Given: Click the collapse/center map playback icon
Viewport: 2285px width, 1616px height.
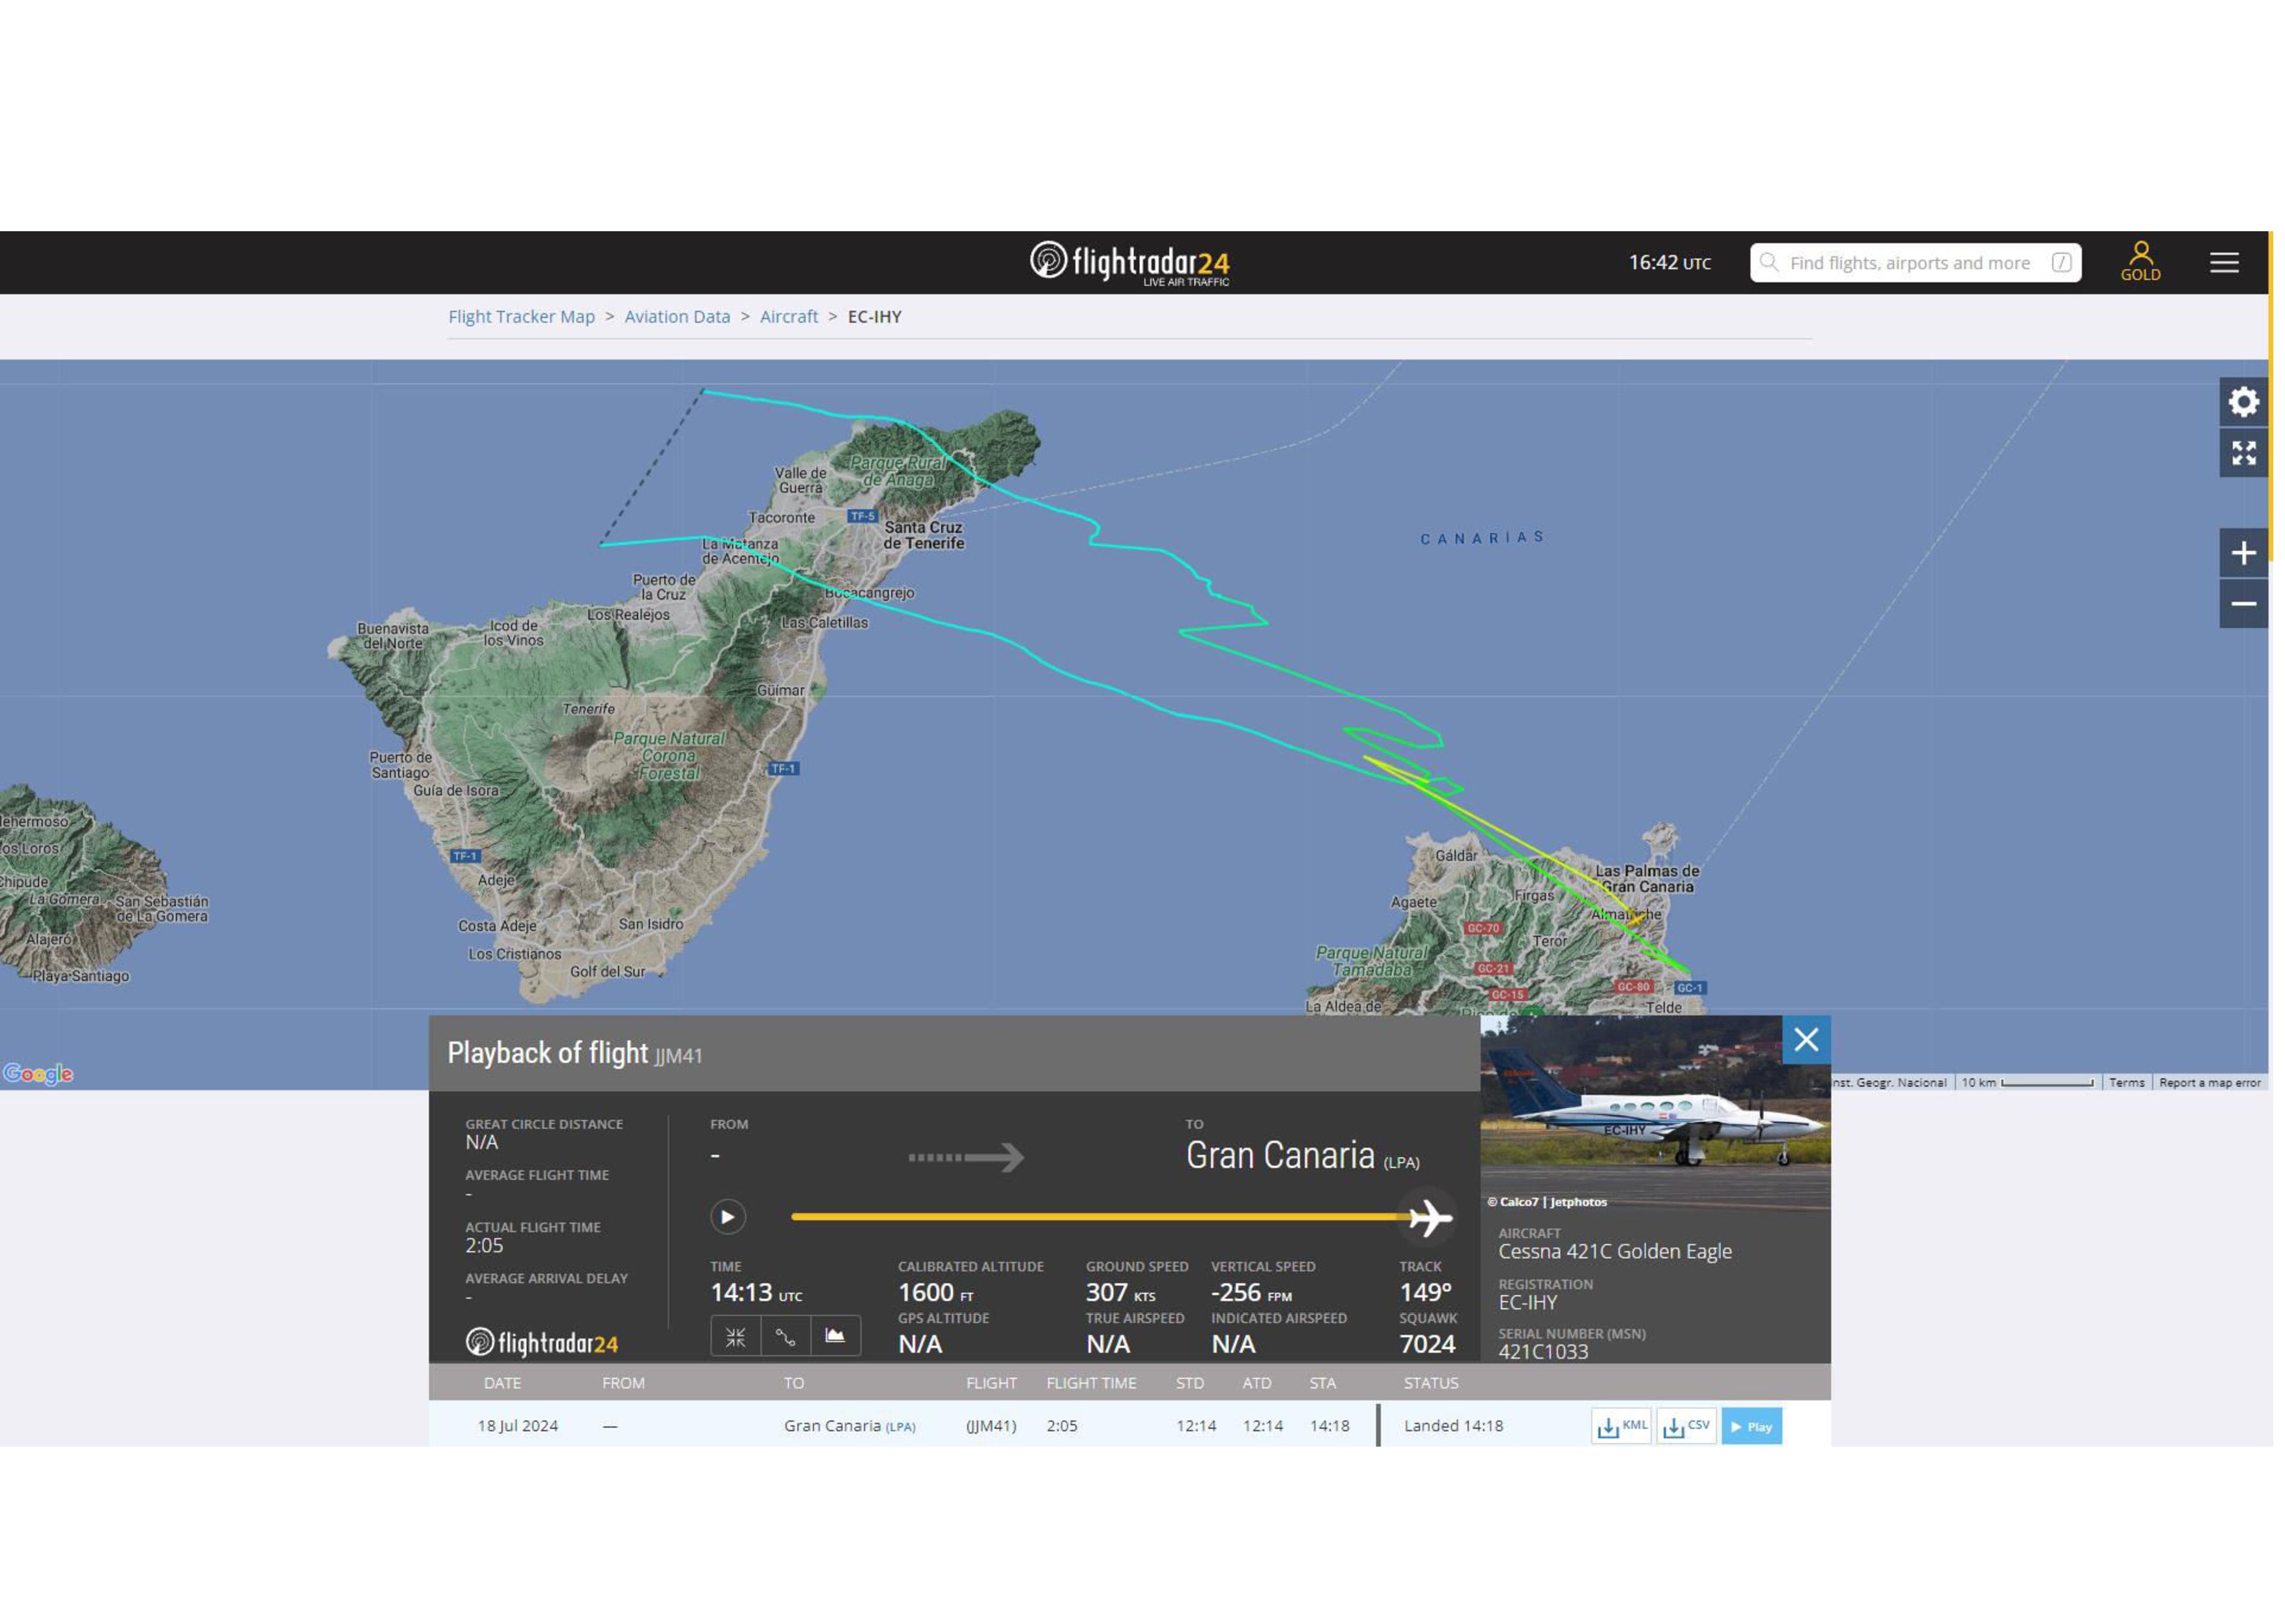Looking at the screenshot, I should coord(735,1337).
